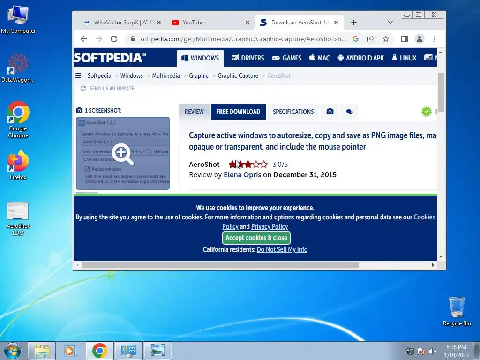The width and height of the screenshot is (480, 360).
Task: Click the Free Download tab
Action: click(x=238, y=112)
